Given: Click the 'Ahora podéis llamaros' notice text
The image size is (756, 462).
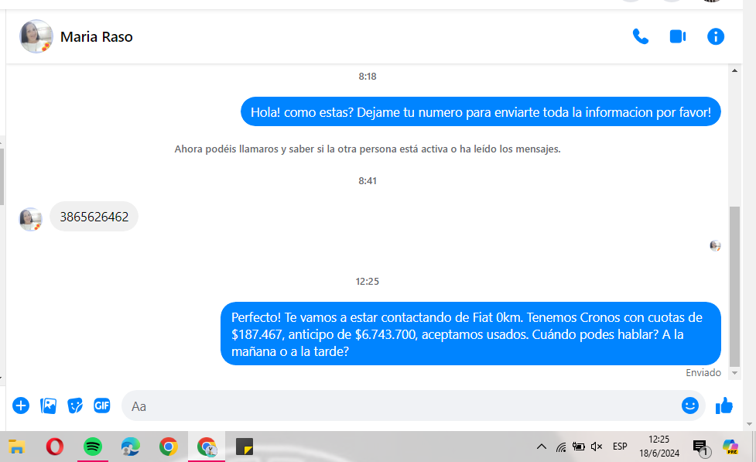Looking at the screenshot, I should coord(368,149).
